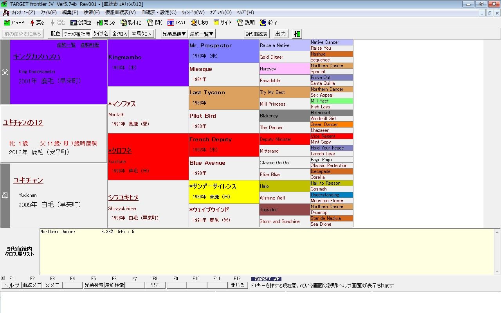Screen dimensions: 501x313
Task: Open the 説明 help description icon
Action: point(246,23)
